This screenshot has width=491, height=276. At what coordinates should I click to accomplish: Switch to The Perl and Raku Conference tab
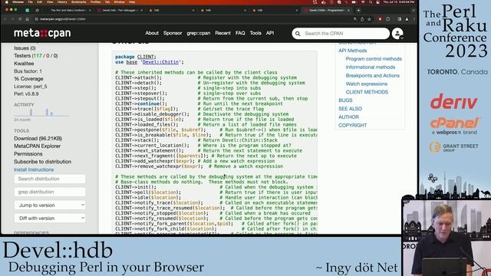(x=71, y=10)
